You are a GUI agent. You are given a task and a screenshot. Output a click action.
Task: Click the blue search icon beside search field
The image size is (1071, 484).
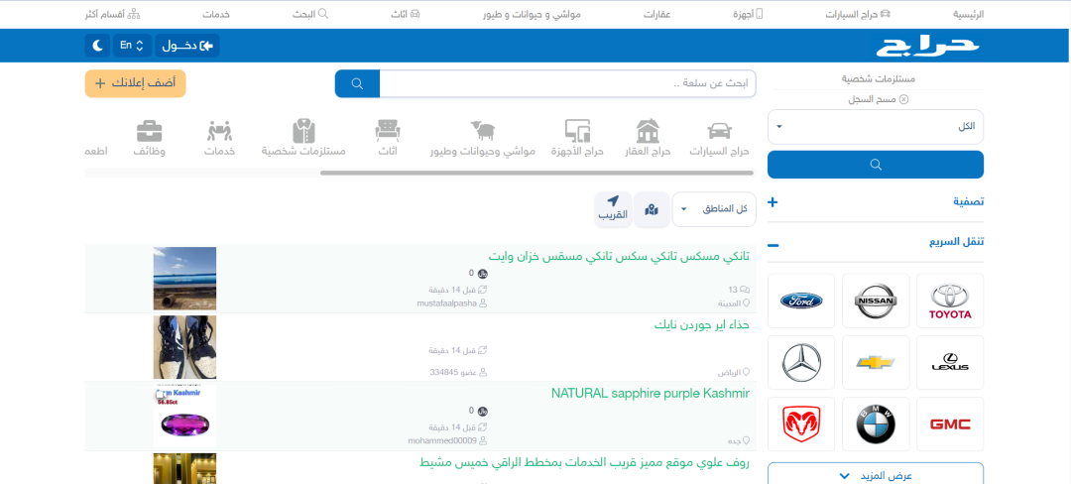(x=357, y=84)
